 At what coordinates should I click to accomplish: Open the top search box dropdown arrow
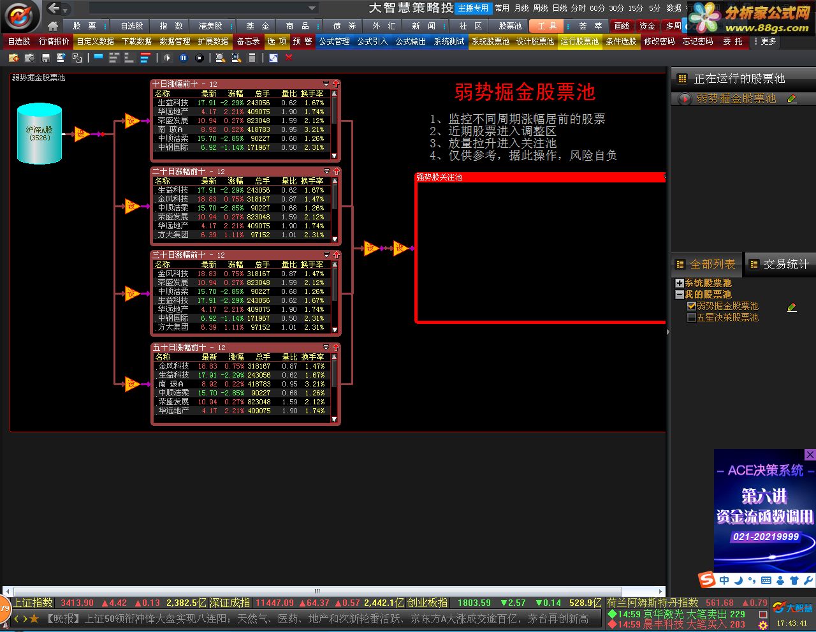[312, 8]
